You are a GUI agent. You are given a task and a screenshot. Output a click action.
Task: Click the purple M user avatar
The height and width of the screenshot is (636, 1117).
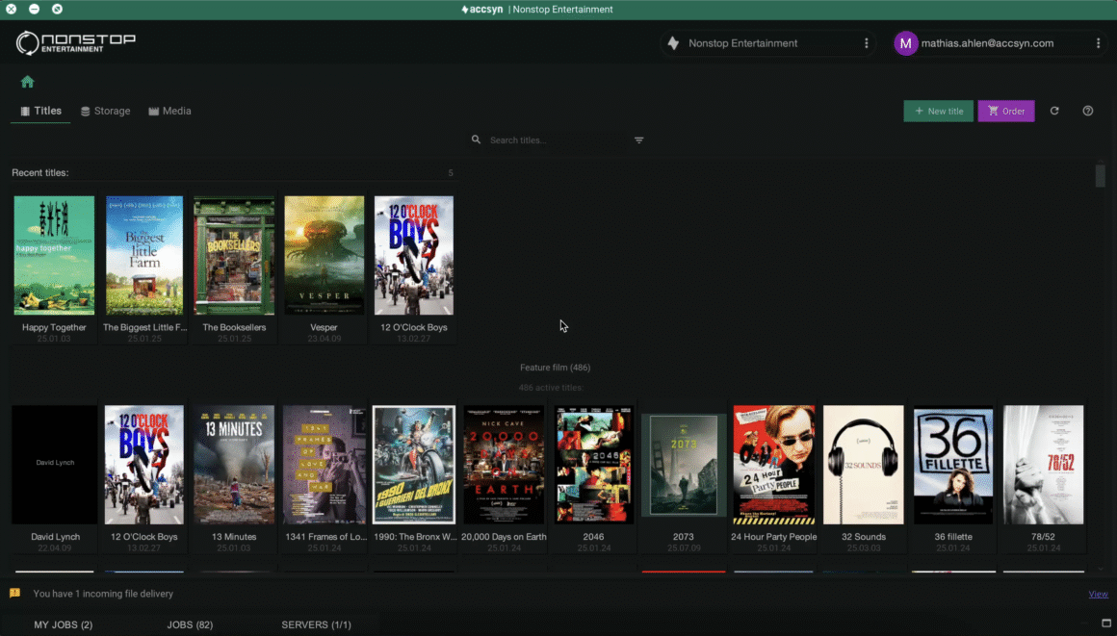tap(905, 43)
